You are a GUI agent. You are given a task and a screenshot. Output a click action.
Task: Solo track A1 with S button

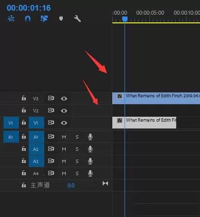point(77,137)
